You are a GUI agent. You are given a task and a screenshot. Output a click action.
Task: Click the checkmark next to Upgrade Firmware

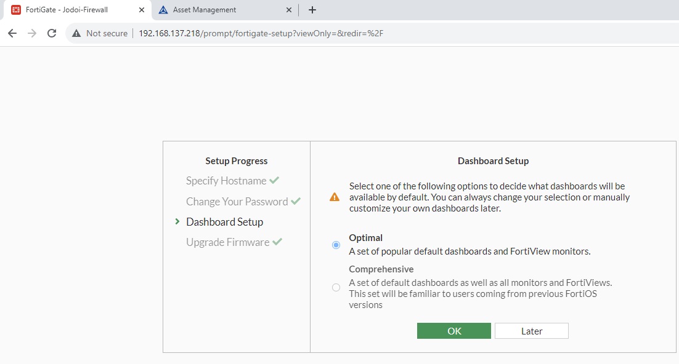point(277,242)
